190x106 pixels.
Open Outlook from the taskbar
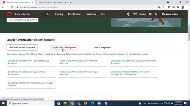[58, 103]
